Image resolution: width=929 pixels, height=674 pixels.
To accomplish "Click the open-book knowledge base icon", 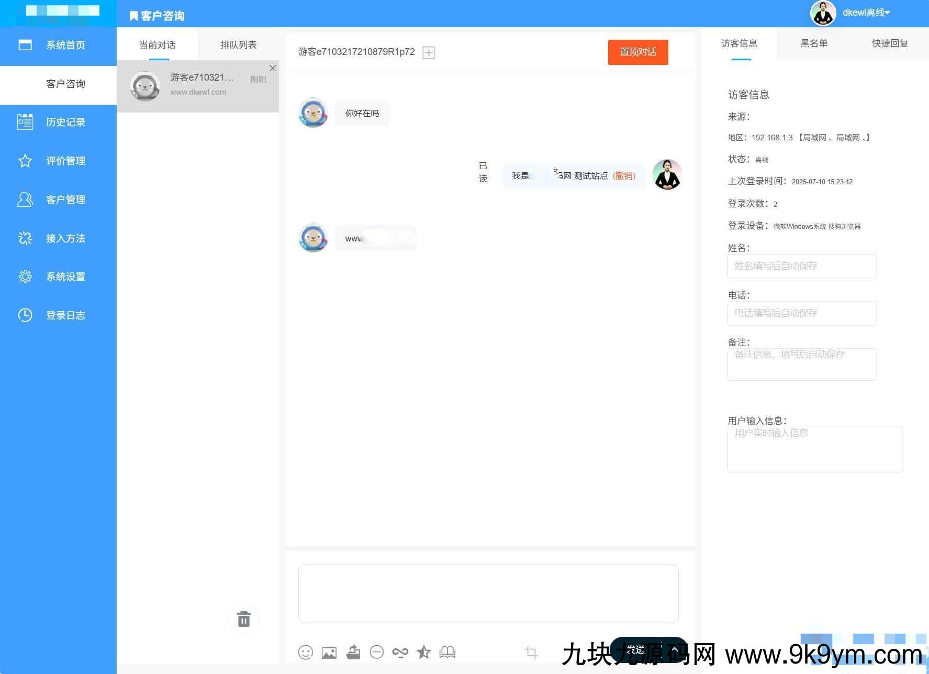I will (447, 652).
